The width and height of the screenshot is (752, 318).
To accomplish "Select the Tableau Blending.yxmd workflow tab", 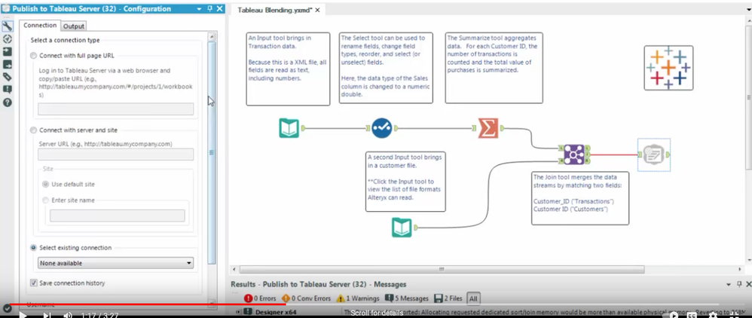I will (276, 10).
